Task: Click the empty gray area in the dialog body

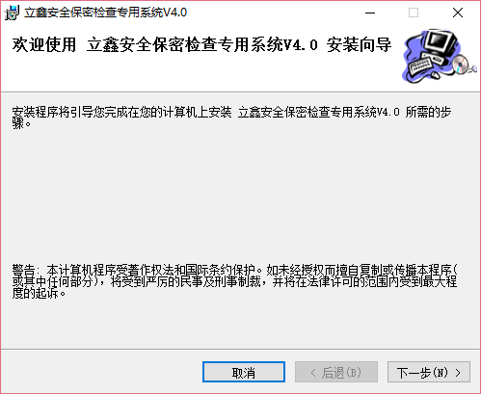Action: point(240,196)
